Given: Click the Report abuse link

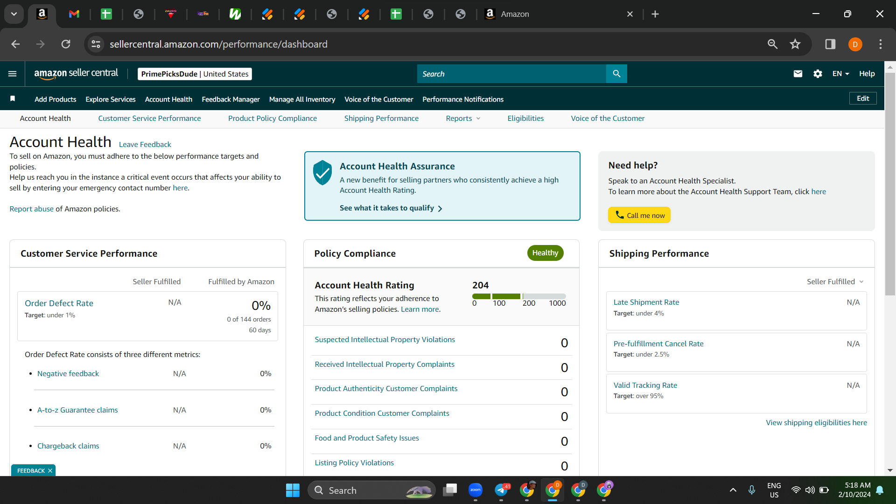Looking at the screenshot, I should click(x=31, y=209).
